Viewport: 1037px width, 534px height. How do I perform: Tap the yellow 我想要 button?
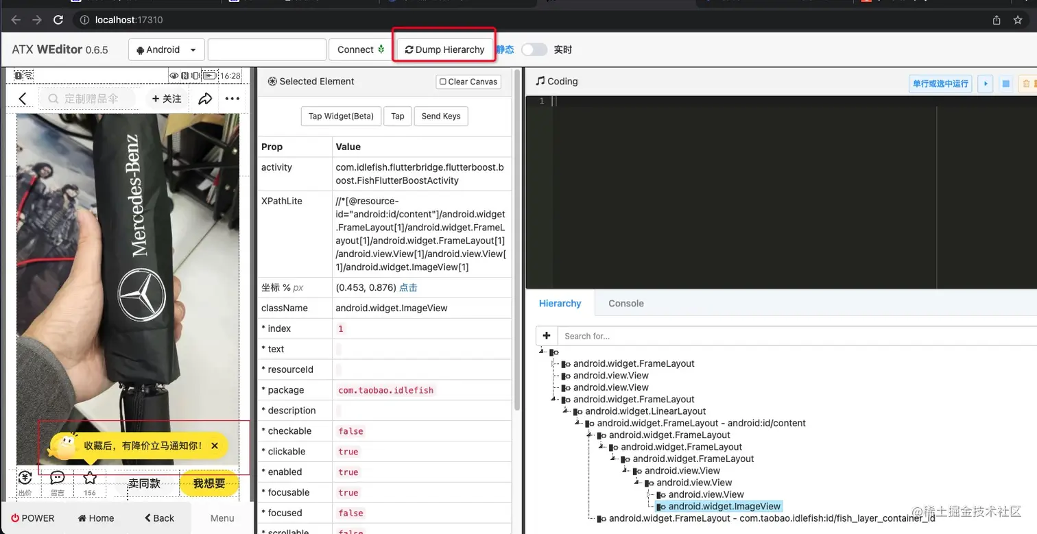click(209, 483)
